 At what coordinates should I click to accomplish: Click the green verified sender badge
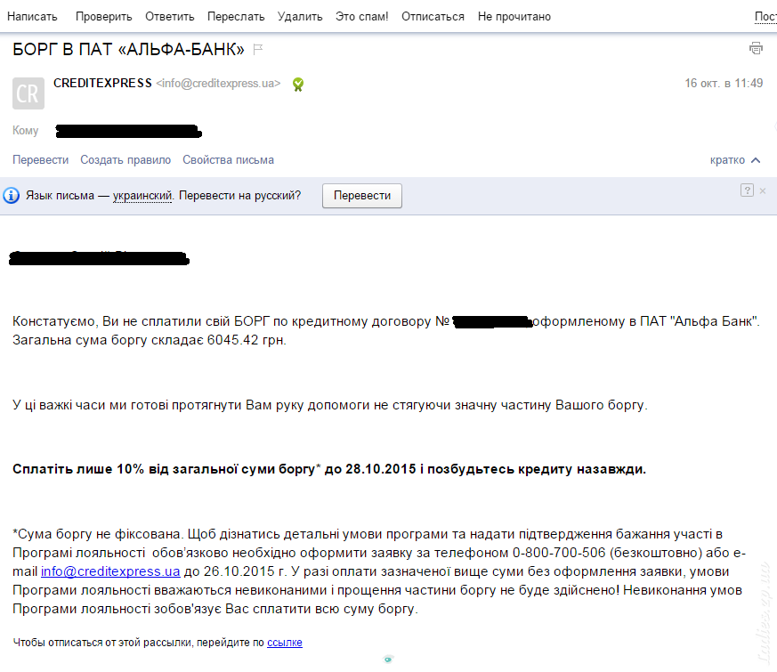[298, 85]
